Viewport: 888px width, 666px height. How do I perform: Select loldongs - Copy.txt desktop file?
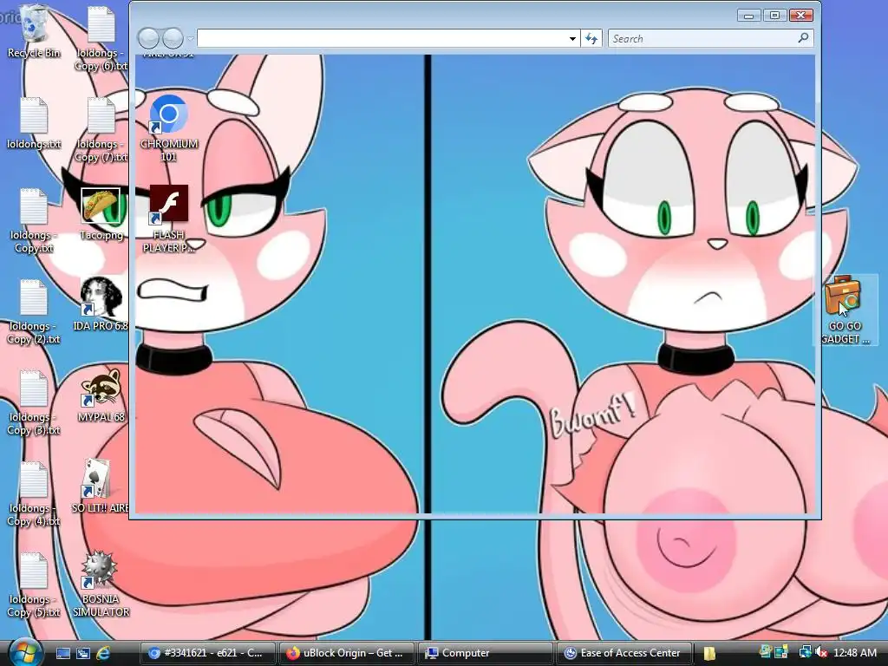(34, 220)
